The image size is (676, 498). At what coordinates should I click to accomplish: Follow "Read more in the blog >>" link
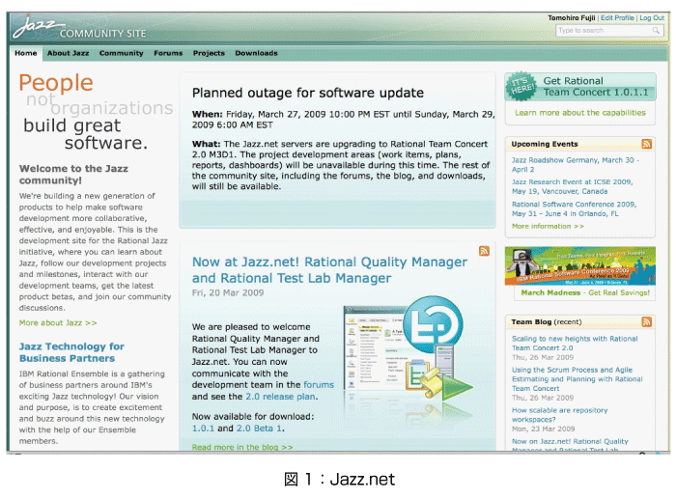[x=242, y=447]
